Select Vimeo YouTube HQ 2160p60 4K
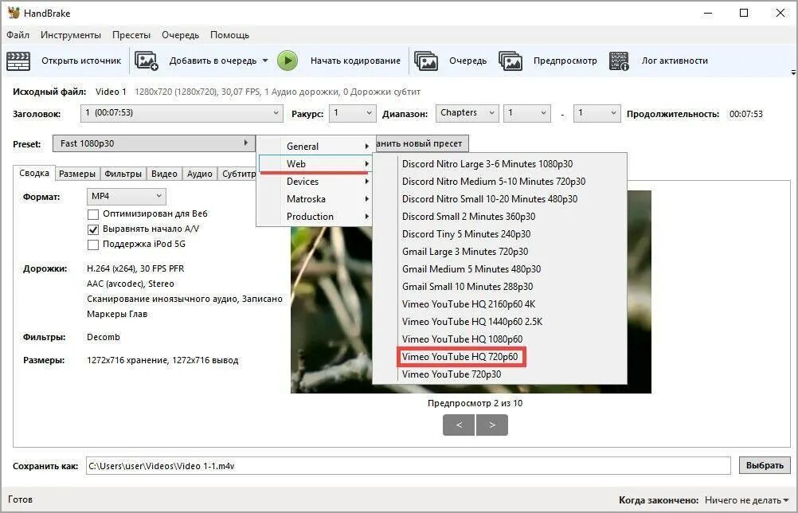This screenshot has height=513, width=798. click(500, 304)
